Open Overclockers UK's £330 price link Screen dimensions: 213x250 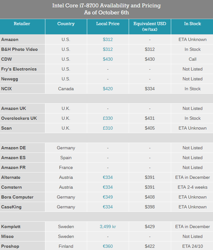coord(108,118)
